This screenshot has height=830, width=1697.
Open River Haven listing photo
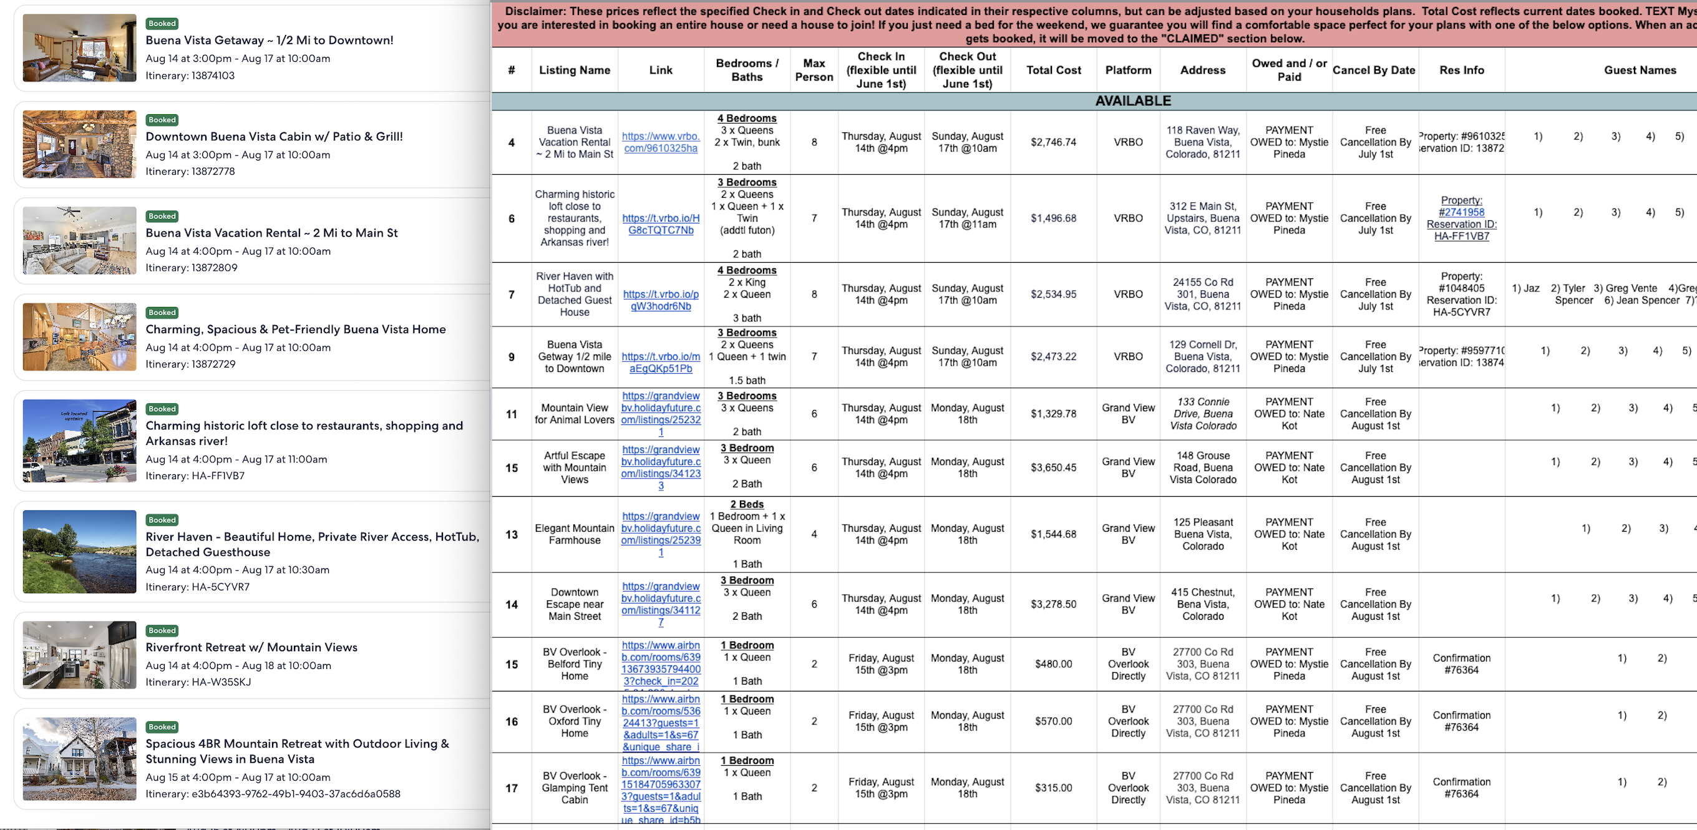[x=79, y=552]
